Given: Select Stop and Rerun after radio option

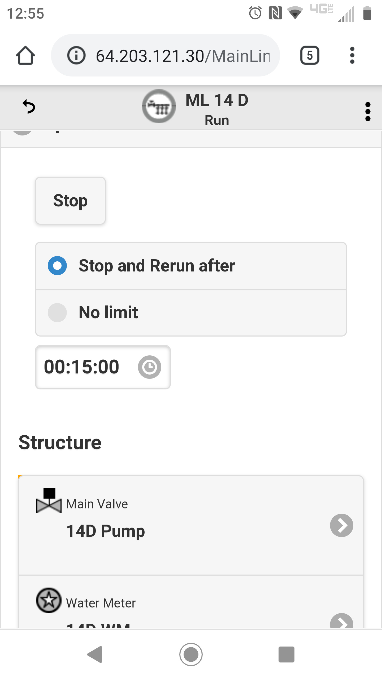Looking at the screenshot, I should (x=191, y=266).
